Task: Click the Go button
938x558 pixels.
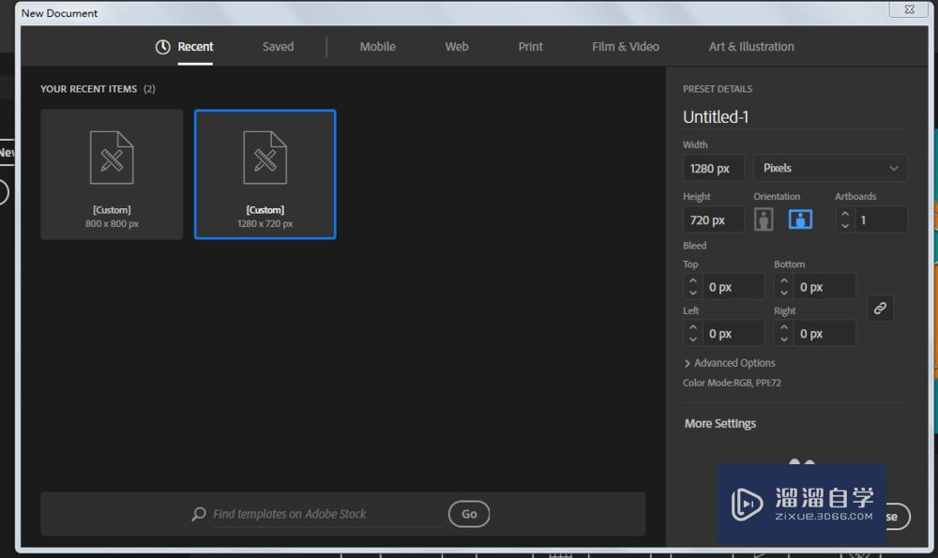Action: coord(469,514)
